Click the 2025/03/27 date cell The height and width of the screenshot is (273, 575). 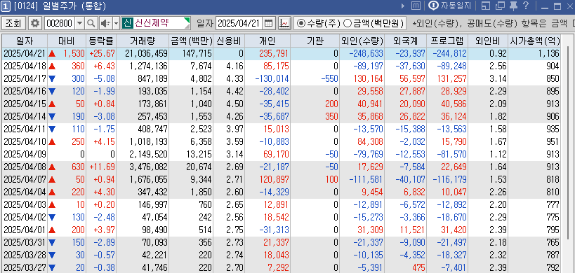point(24,268)
